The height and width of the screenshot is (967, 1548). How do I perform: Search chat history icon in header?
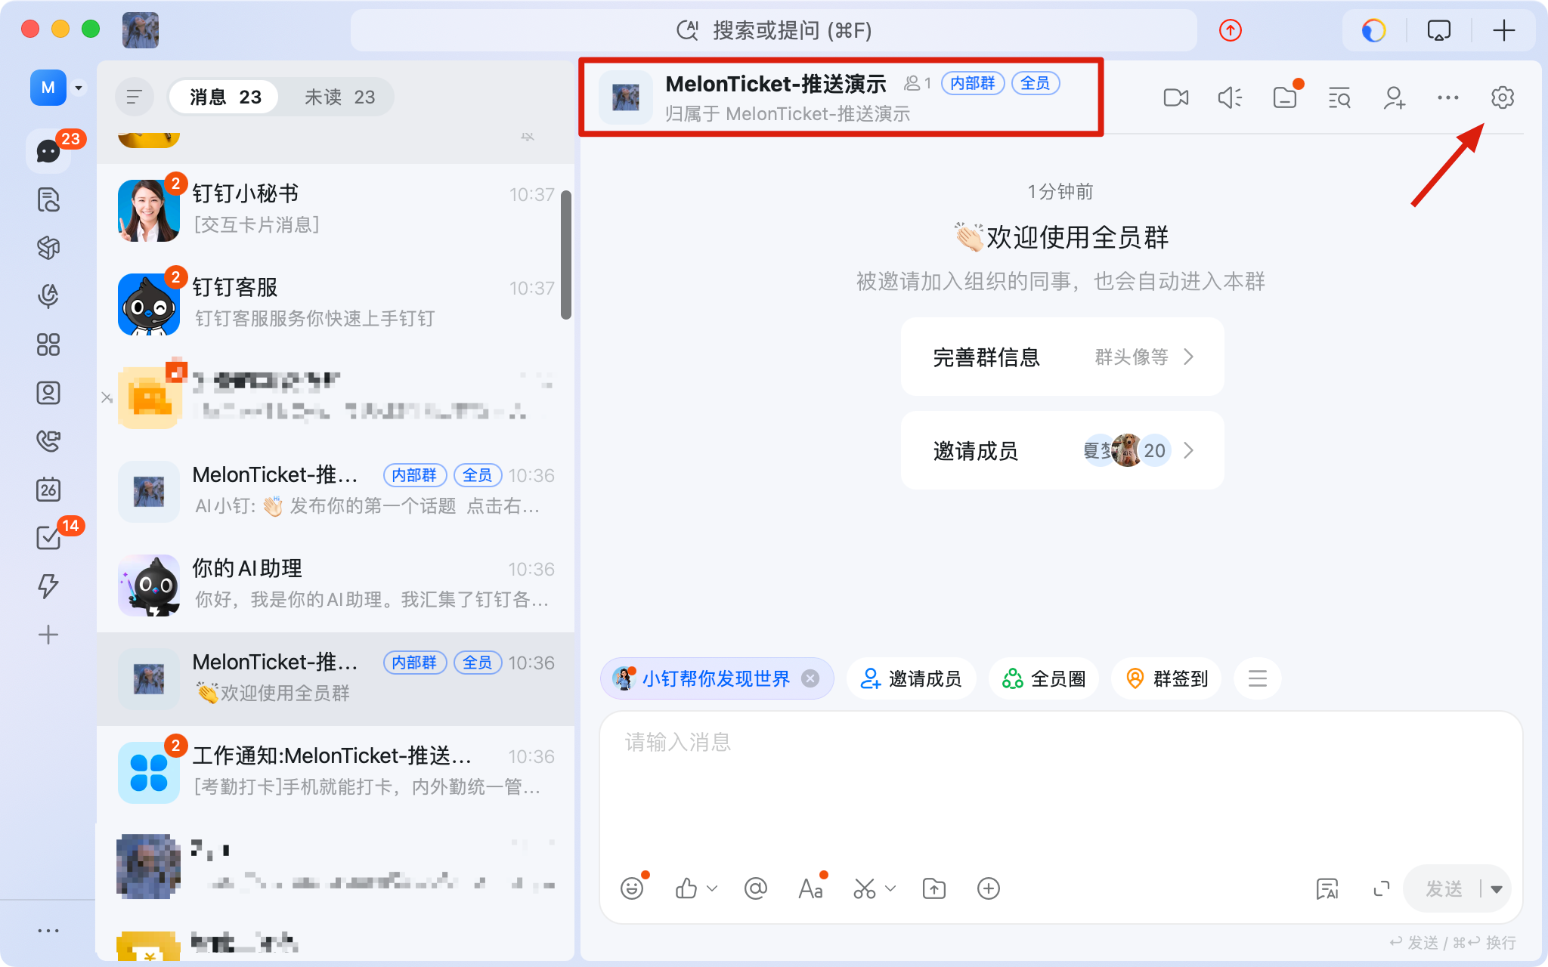click(x=1339, y=97)
